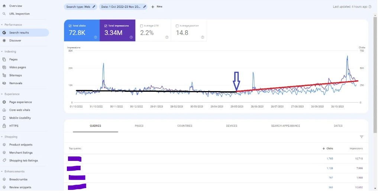Click the Sitemaps icon in sidebar
The image size is (378, 194).
click(x=4, y=75)
